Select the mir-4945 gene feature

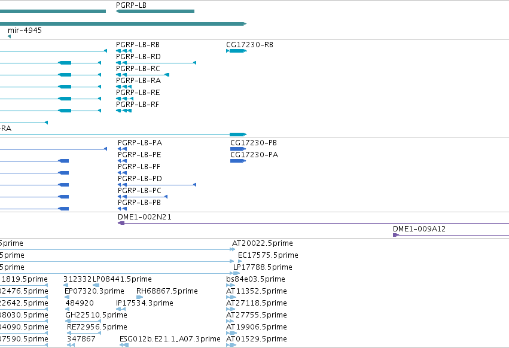coord(9,36)
